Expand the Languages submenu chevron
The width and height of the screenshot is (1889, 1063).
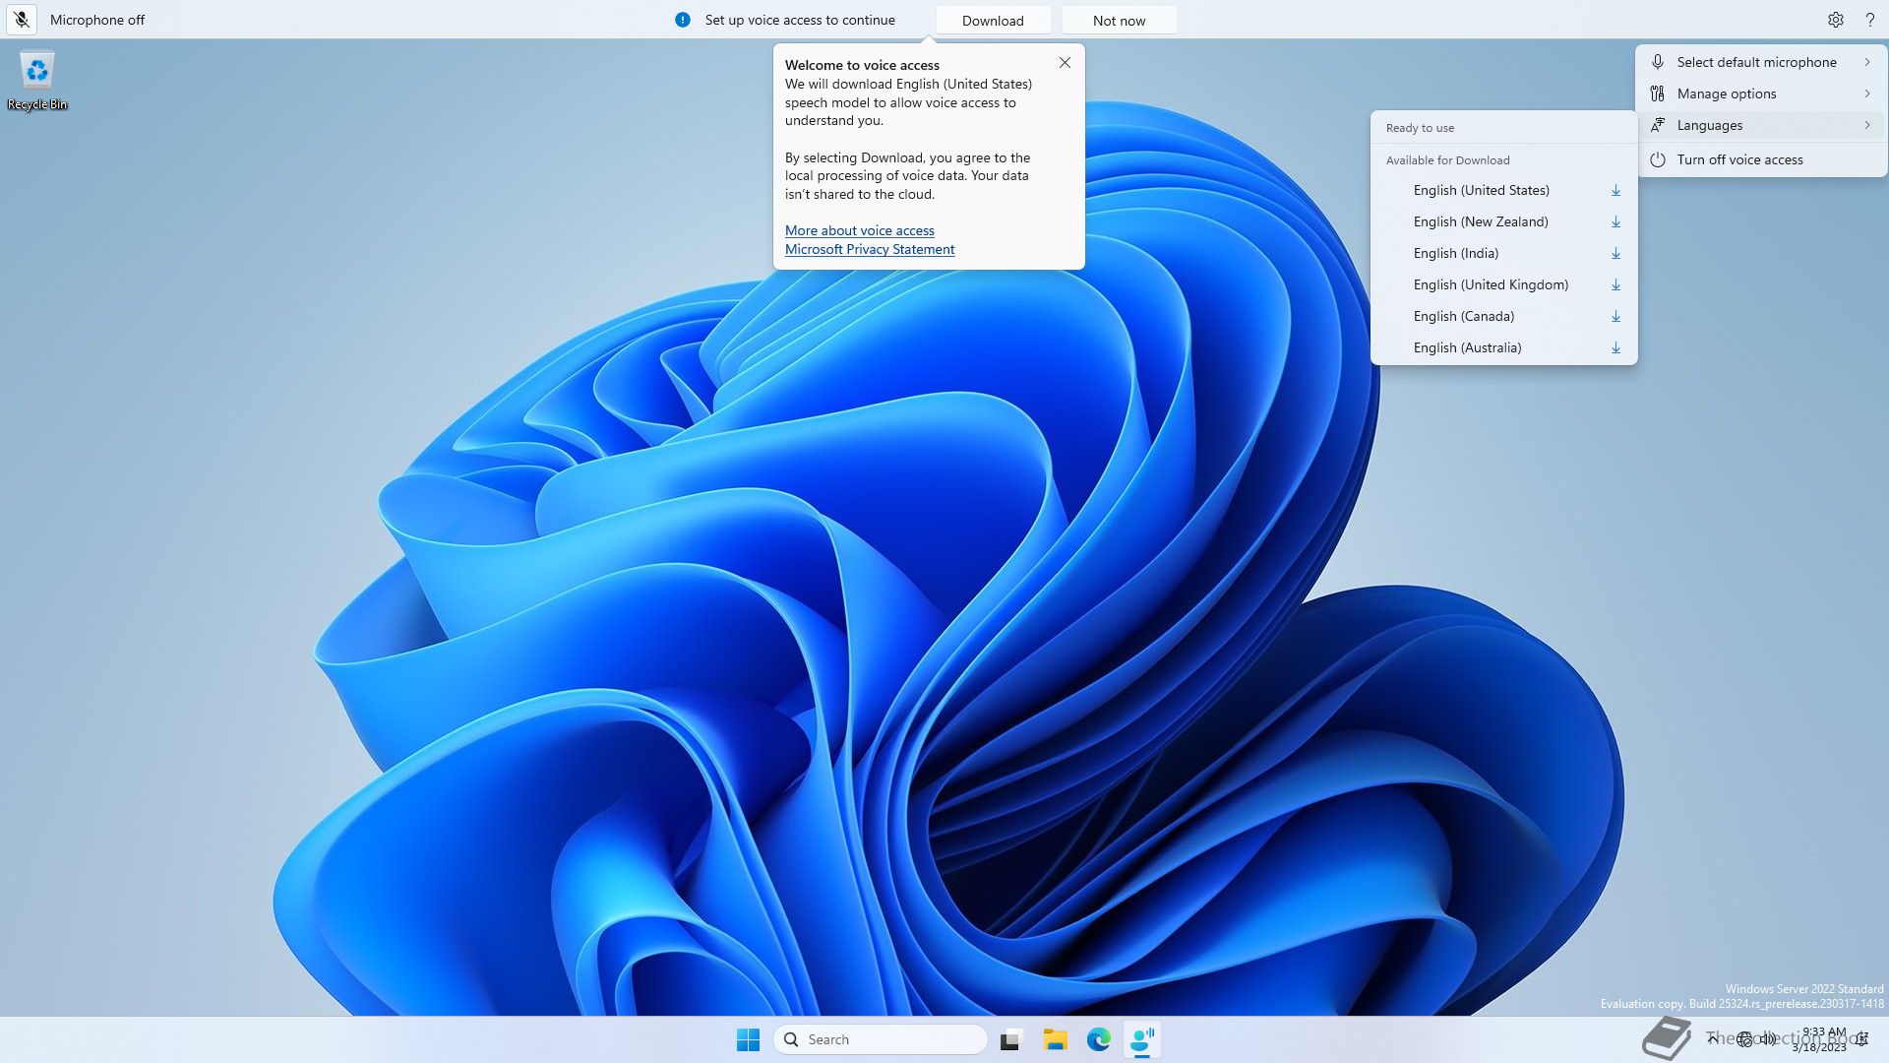(1866, 125)
